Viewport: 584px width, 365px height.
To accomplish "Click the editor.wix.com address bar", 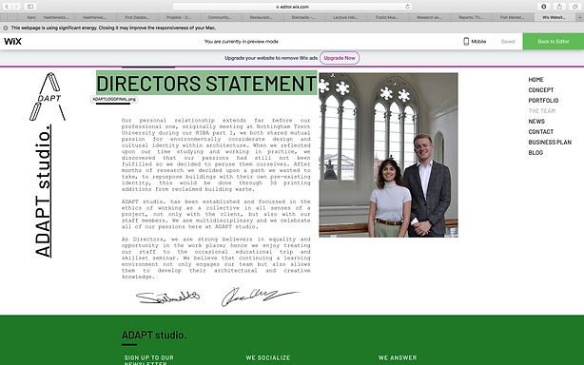I will pos(292,7).
